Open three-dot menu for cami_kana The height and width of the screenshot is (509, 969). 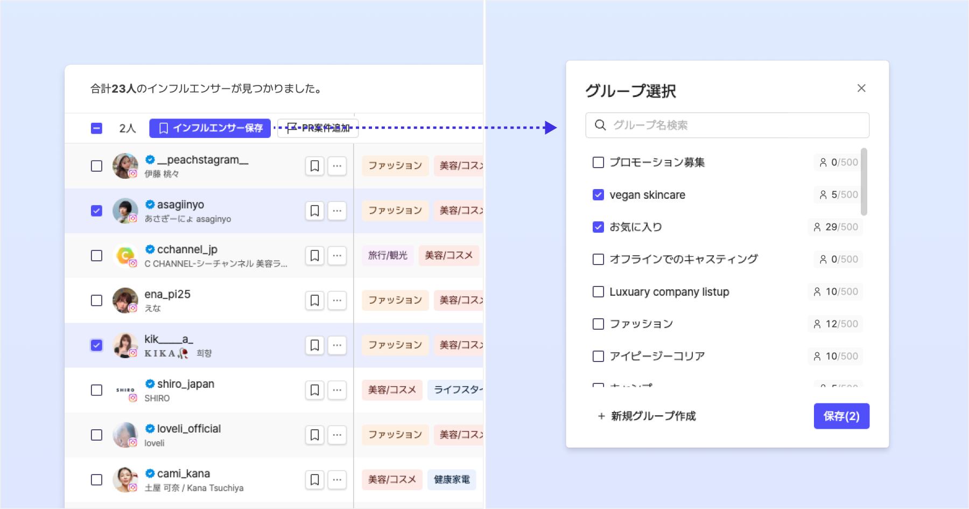[x=337, y=479]
